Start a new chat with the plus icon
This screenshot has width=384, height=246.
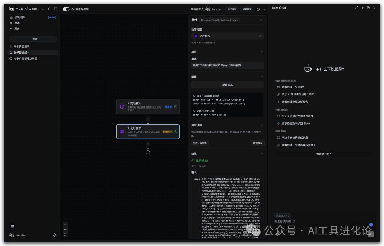point(362,7)
